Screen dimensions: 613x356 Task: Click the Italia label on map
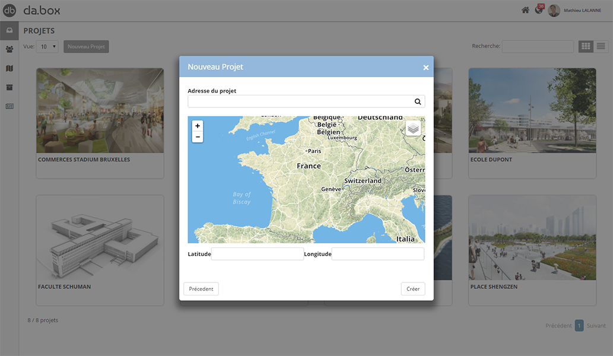pos(405,239)
